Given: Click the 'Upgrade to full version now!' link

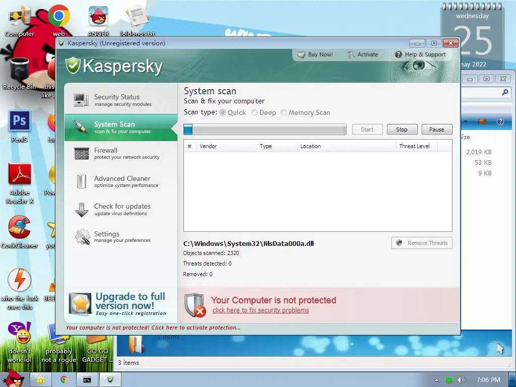Looking at the screenshot, I should pos(131,301).
